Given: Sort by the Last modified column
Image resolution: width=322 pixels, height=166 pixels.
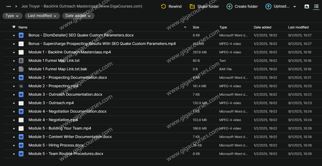Looking at the screenshot, I should coord(298,27).
